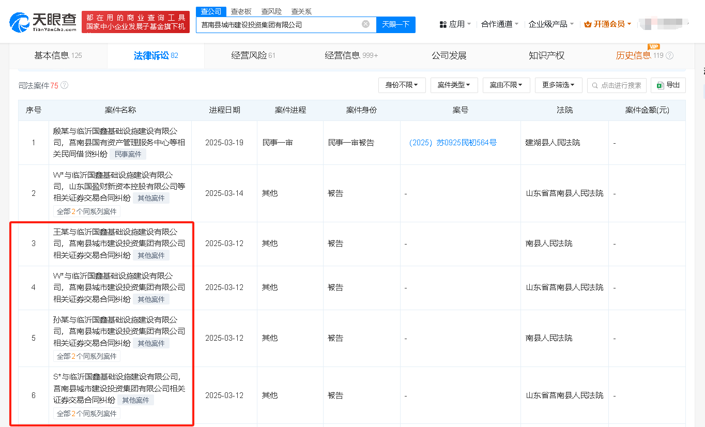The image size is (705, 427).
Task: Click the crown icon next to 开通会员
Action: click(x=588, y=24)
